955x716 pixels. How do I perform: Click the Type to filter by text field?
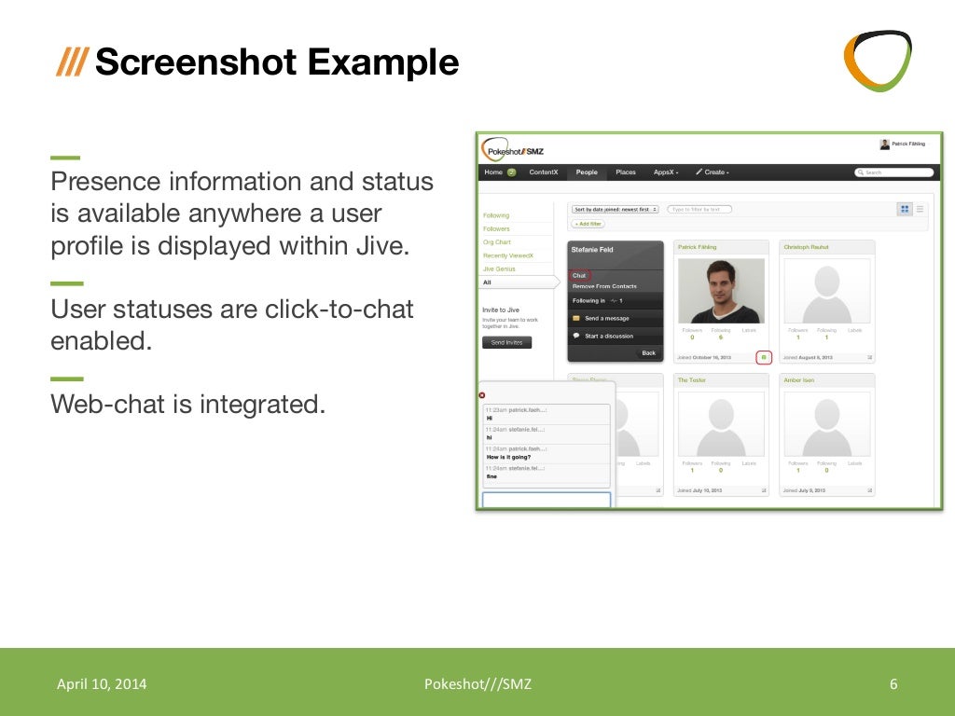pos(699,210)
